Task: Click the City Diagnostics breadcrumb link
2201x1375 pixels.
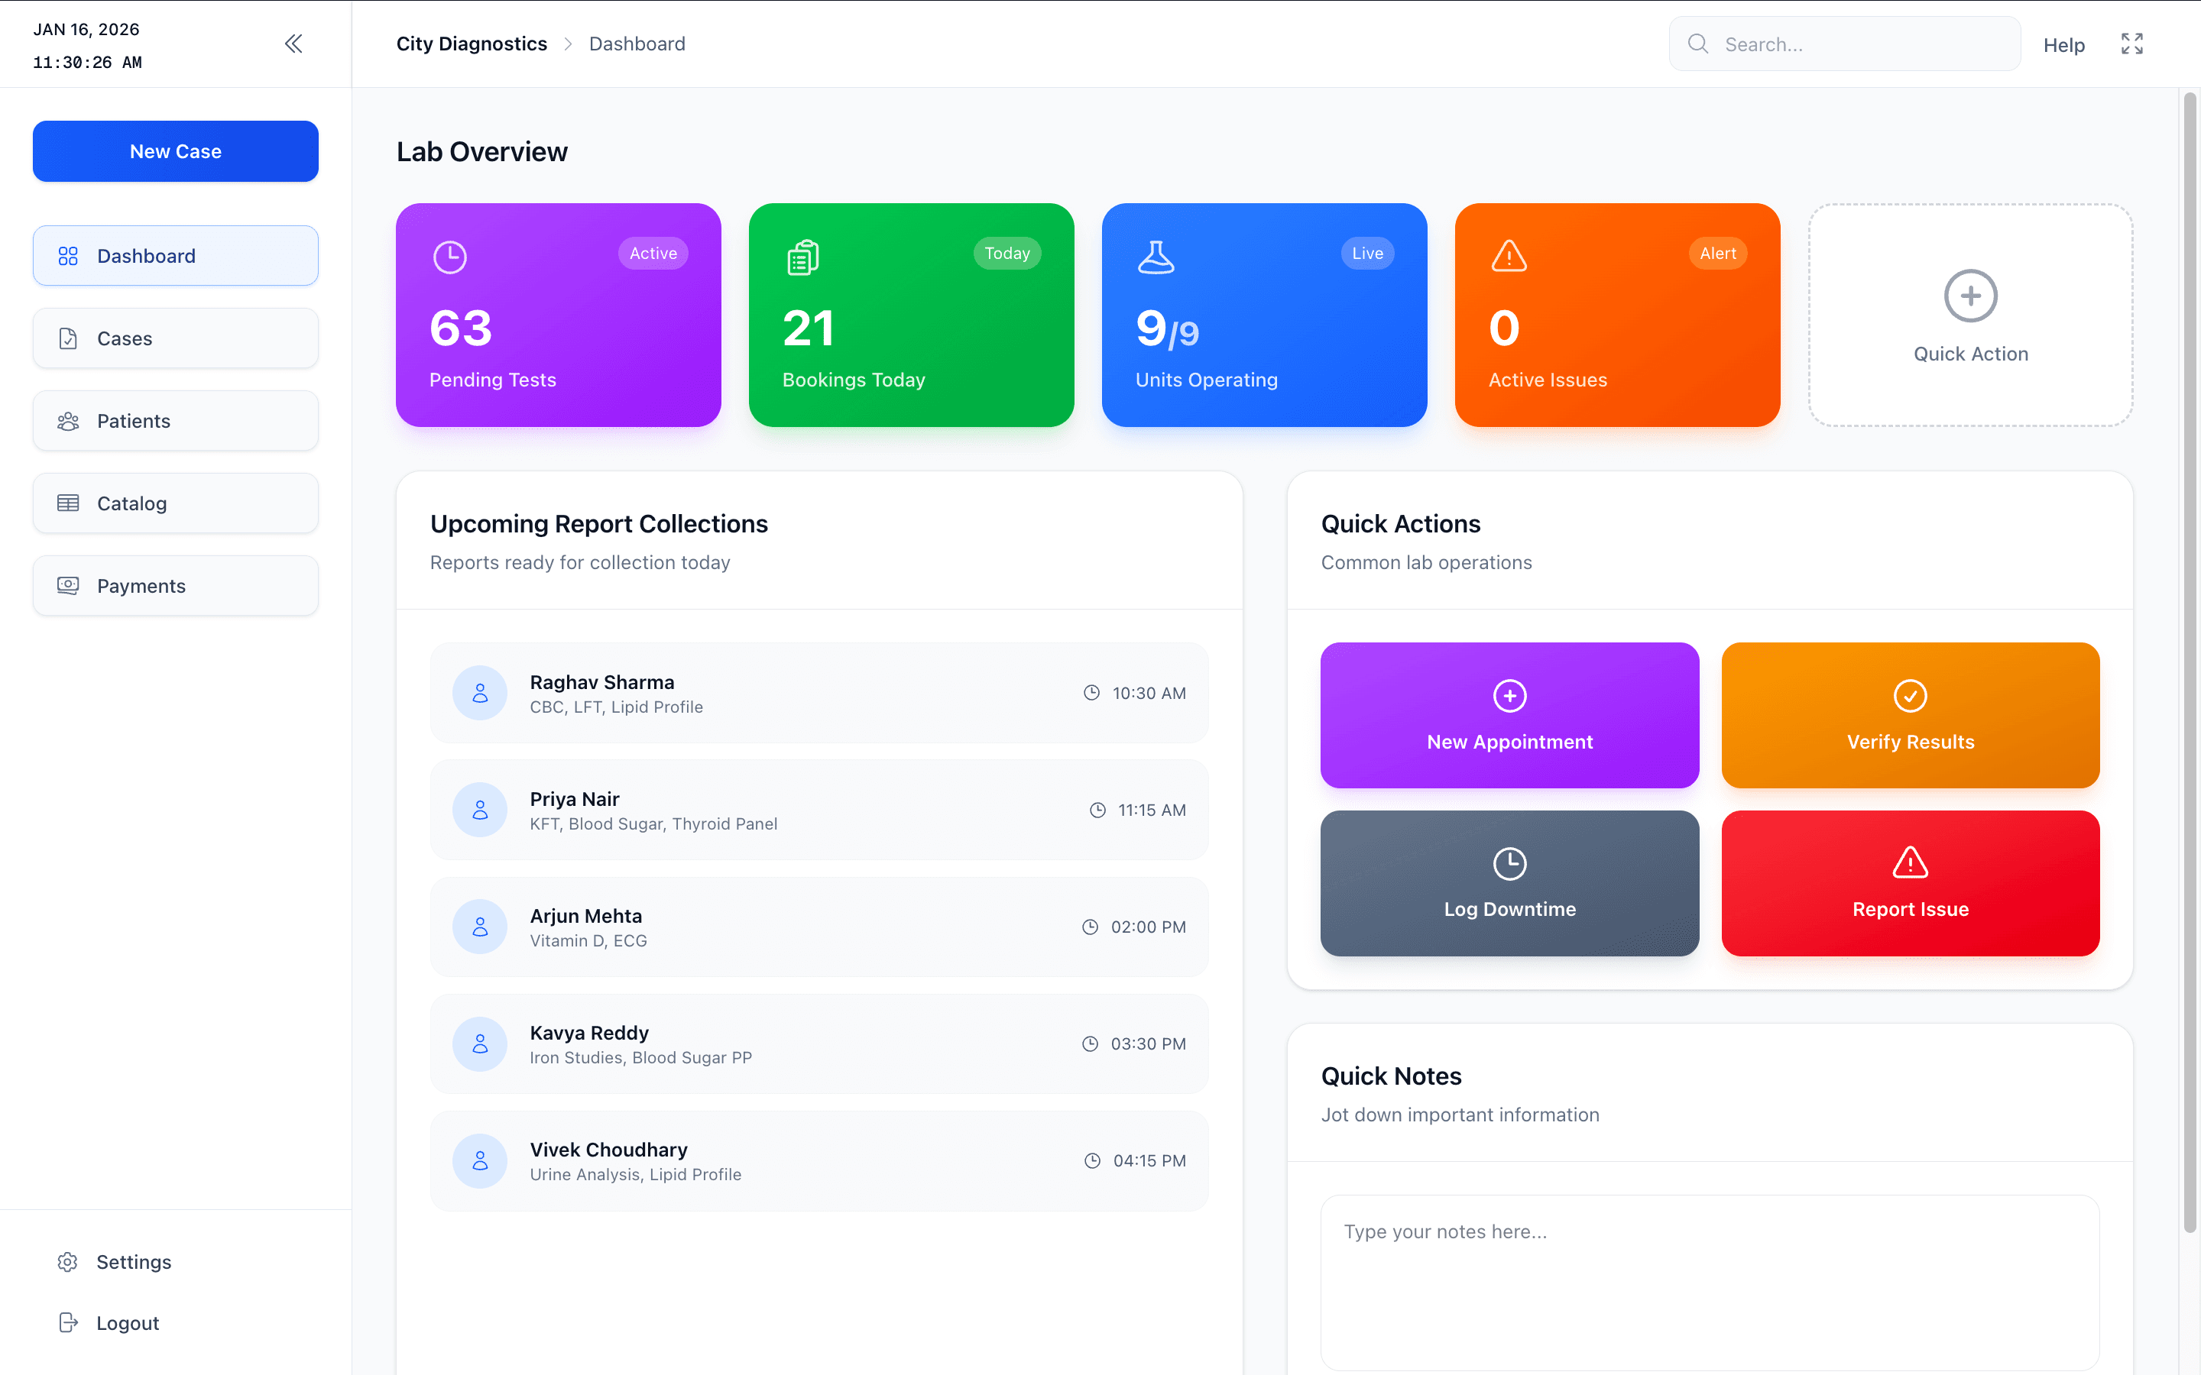Action: pos(471,44)
